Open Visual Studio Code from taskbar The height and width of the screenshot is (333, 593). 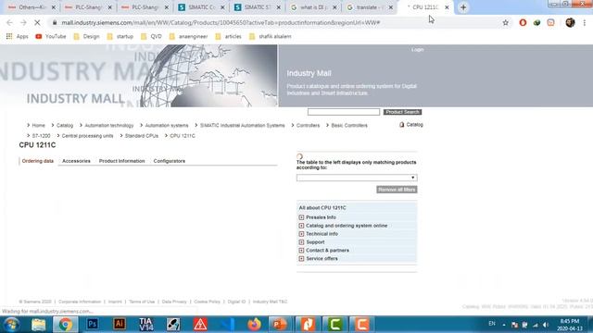coord(227,325)
